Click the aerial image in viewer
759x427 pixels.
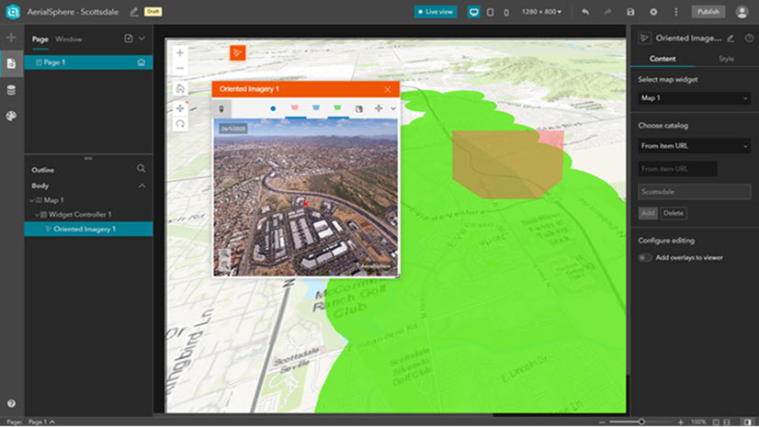pos(305,197)
